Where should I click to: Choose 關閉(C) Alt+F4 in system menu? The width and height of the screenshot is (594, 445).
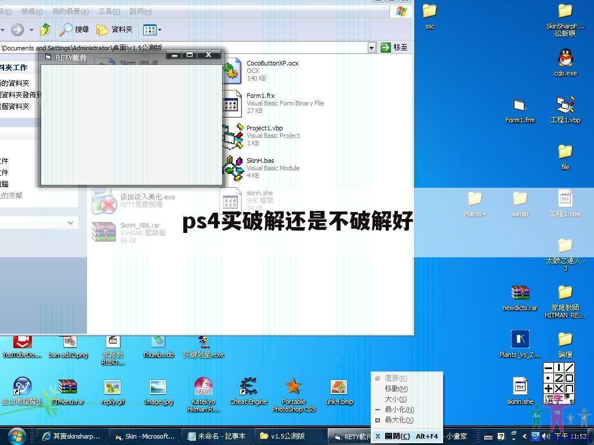click(x=407, y=436)
